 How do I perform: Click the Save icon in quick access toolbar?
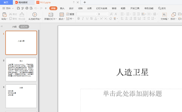pos(18,8)
